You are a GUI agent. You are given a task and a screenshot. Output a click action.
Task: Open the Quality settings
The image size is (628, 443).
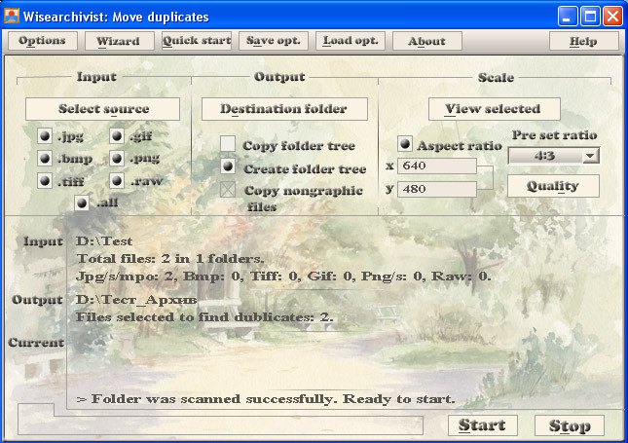(553, 186)
